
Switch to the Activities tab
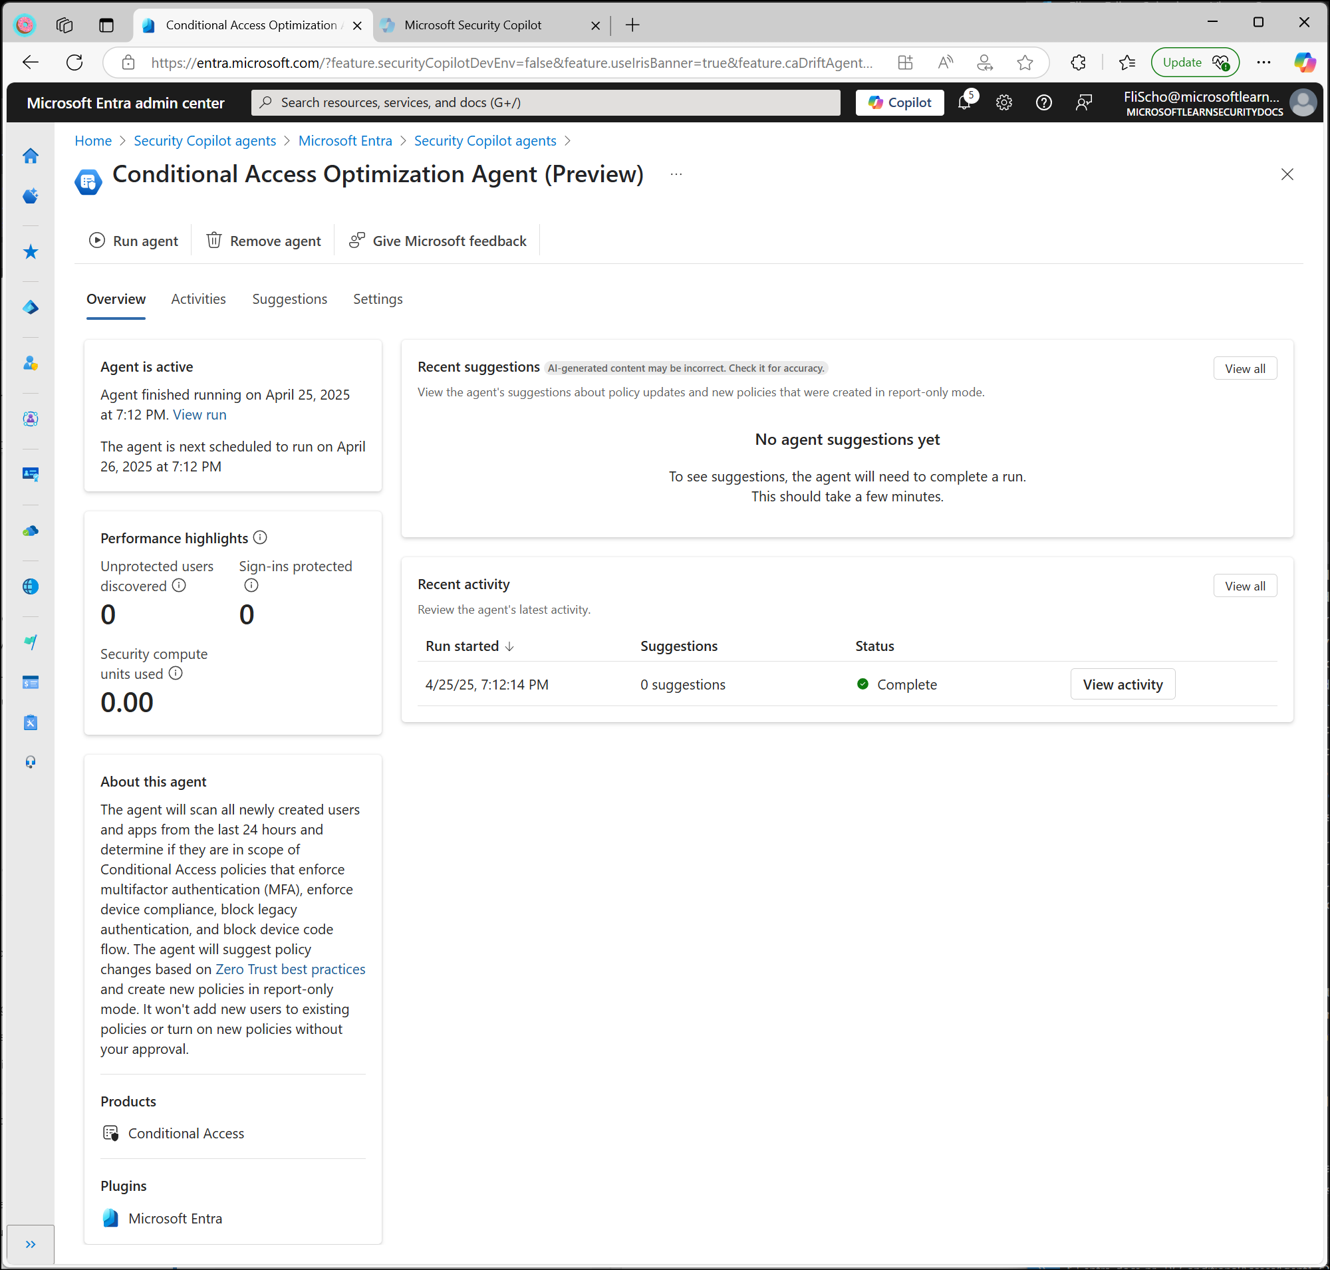[198, 299]
